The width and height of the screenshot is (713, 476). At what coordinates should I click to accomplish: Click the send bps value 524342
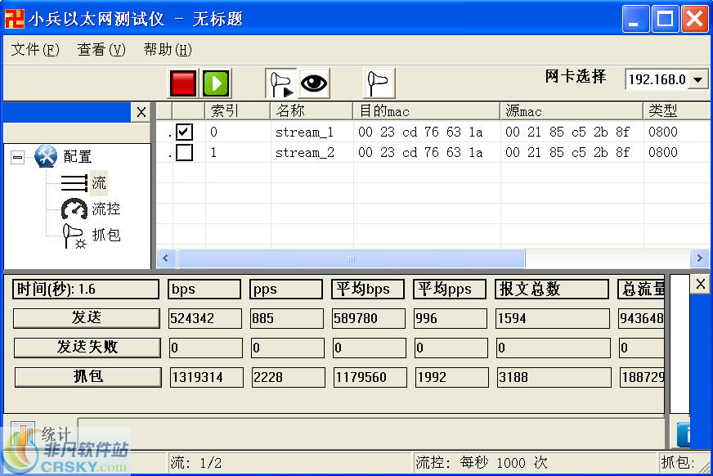(205, 318)
